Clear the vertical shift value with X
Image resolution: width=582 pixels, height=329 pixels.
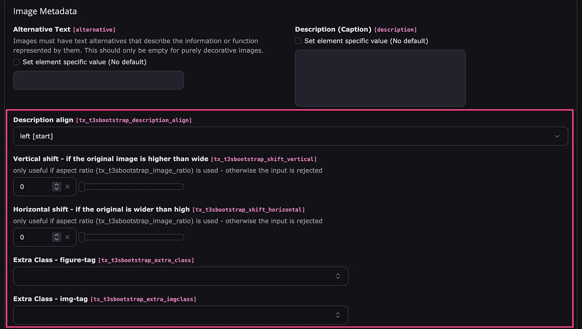[x=67, y=187]
